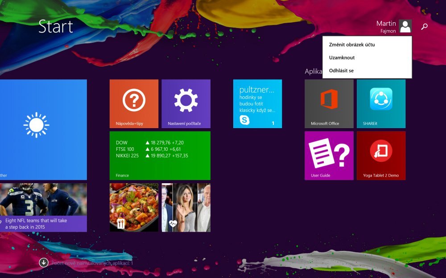Select Odhlásit se from the account menu
Viewport: 446px width, 278px height.
pos(340,70)
